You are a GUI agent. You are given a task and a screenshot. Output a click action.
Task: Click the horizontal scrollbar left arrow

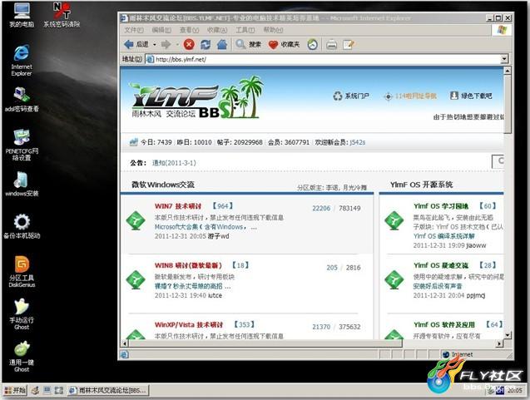click(125, 343)
